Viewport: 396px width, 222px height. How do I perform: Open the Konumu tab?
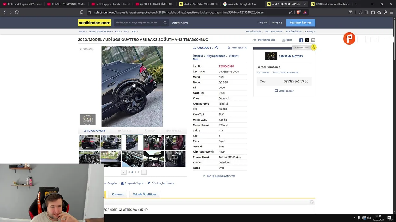[x=118, y=194]
